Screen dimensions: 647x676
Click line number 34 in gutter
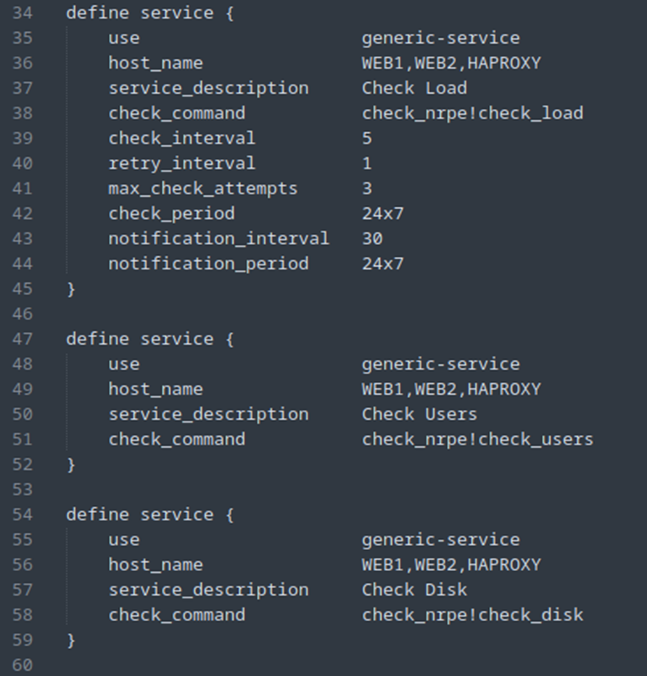pos(23,13)
